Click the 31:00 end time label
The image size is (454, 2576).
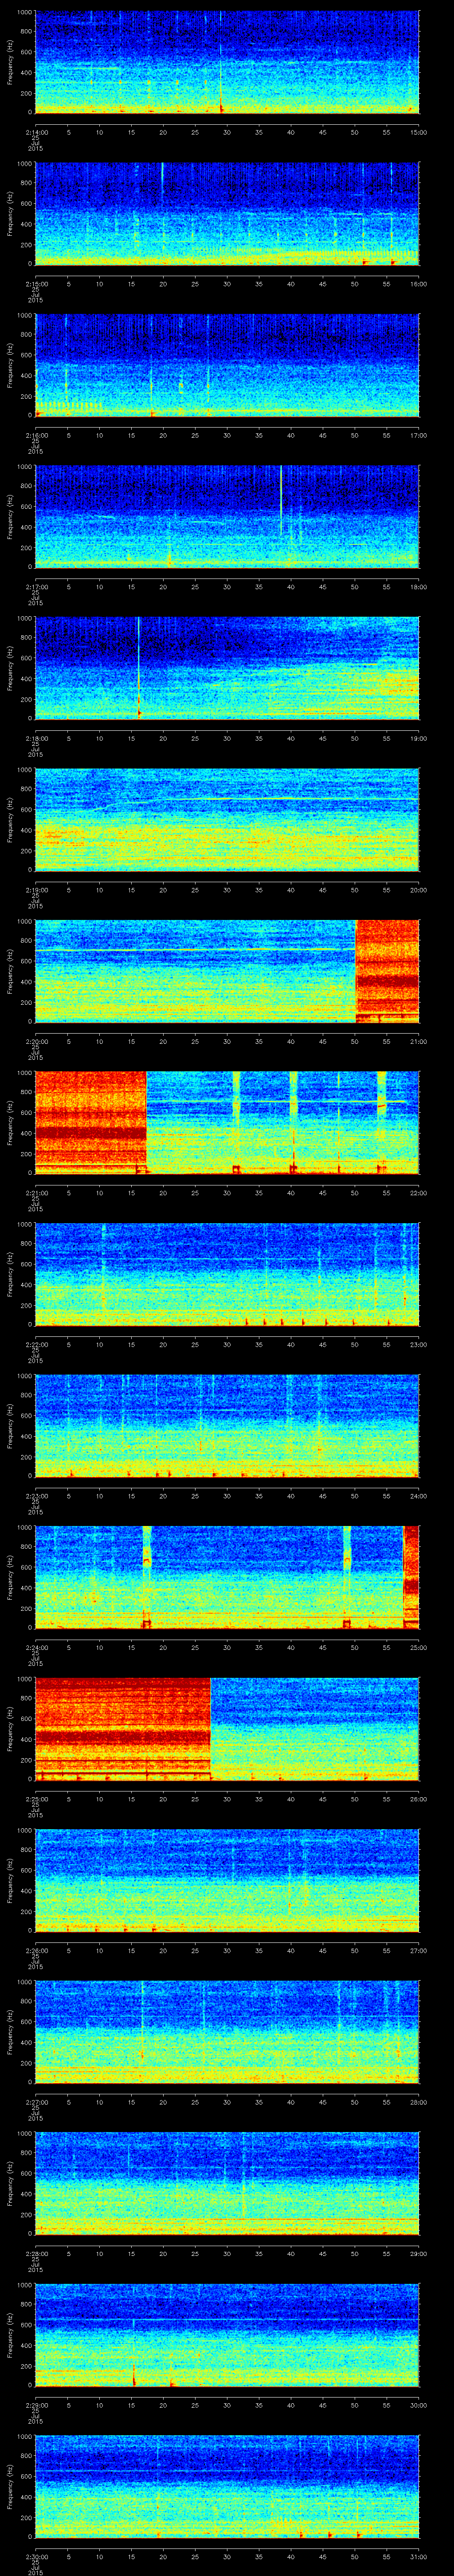coord(418,2556)
